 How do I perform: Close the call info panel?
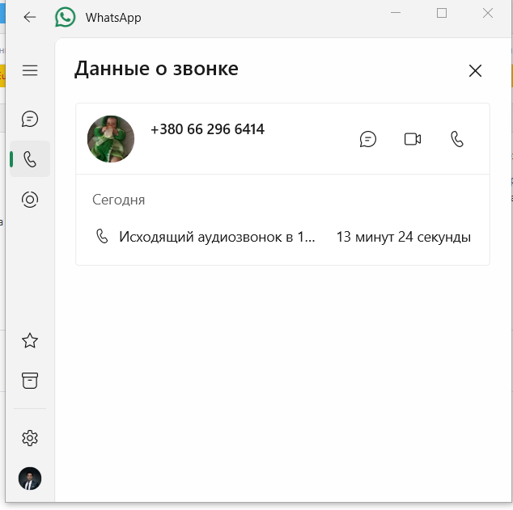[475, 70]
